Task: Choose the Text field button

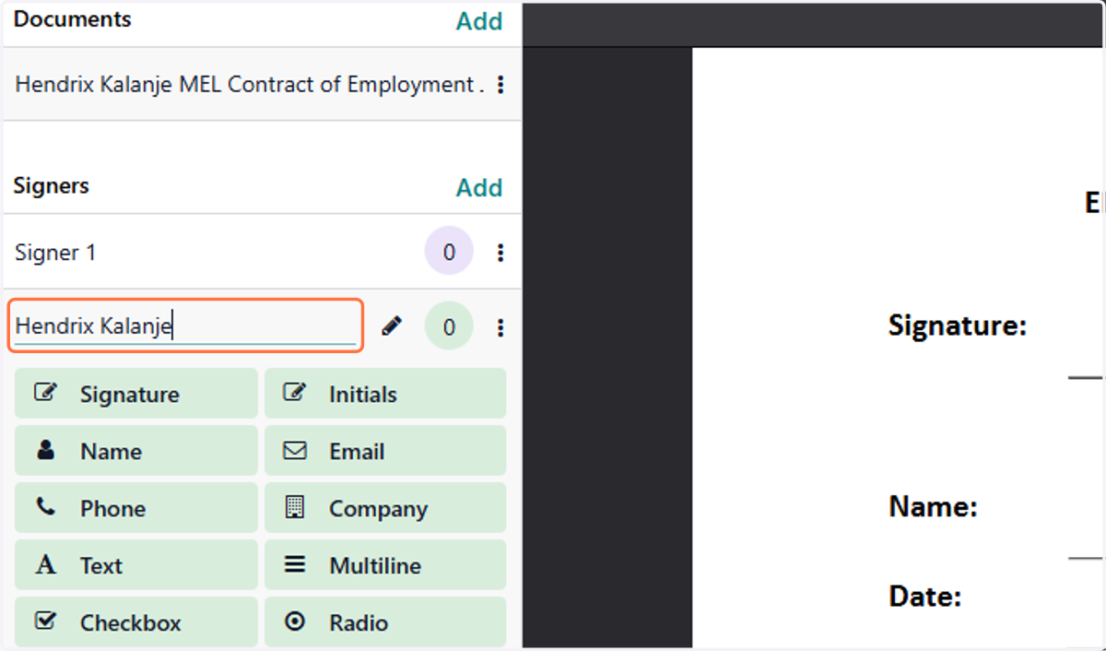Action: click(x=136, y=566)
